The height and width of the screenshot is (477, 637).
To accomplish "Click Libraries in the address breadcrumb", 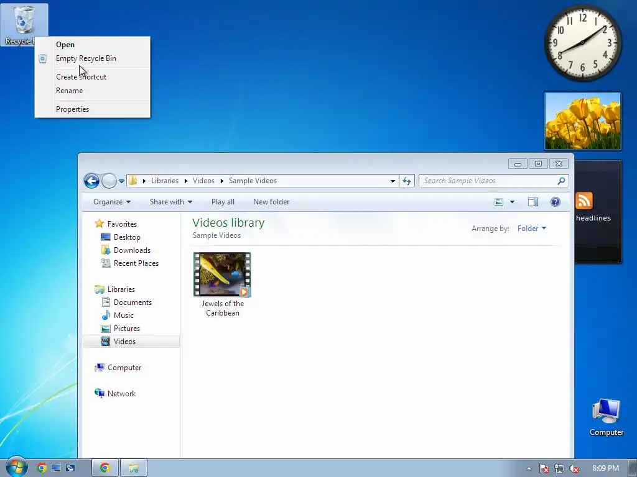I will click(x=164, y=181).
